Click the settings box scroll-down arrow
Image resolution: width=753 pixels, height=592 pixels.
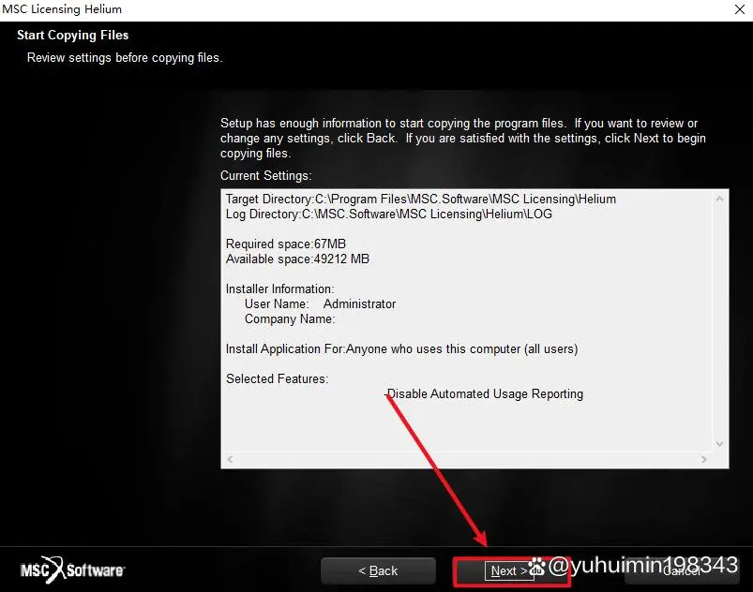coord(719,444)
